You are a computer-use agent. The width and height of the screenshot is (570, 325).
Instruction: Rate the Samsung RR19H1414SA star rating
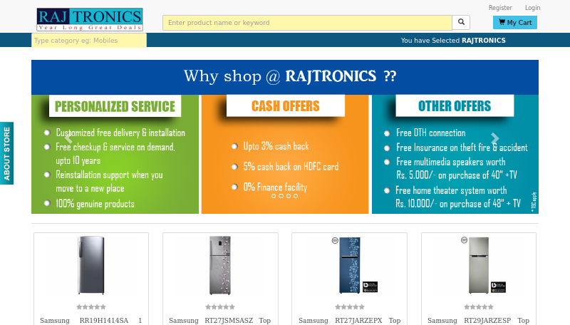pyautogui.click(x=91, y=306)
